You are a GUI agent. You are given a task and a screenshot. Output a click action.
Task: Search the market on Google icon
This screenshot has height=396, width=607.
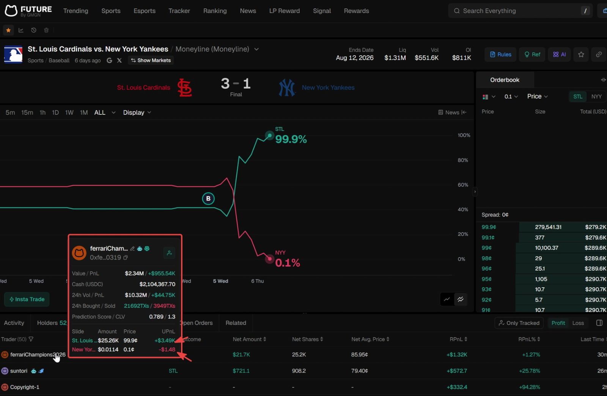110,60
